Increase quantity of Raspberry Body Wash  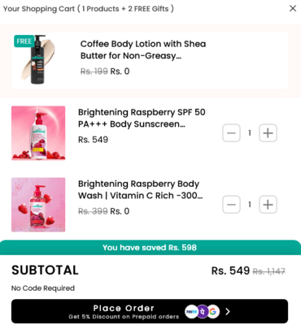tap(268, 205)
